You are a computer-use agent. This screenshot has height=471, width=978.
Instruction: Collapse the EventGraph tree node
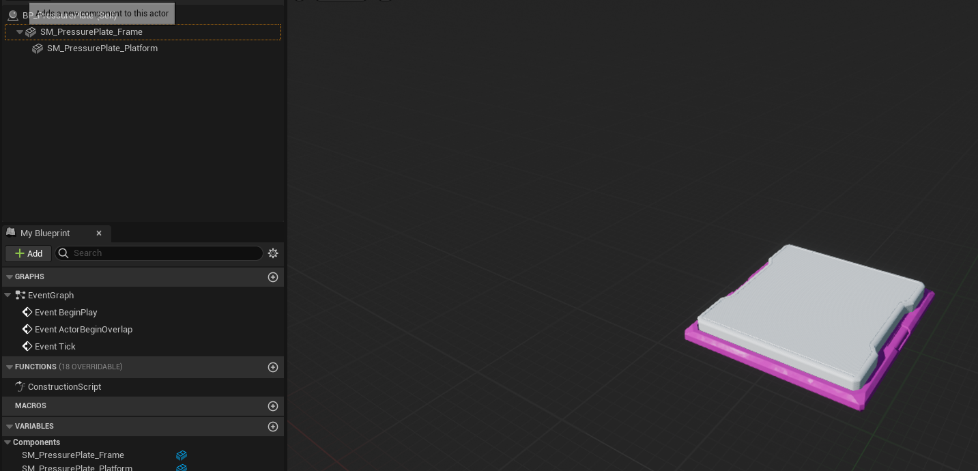[8, 296]
